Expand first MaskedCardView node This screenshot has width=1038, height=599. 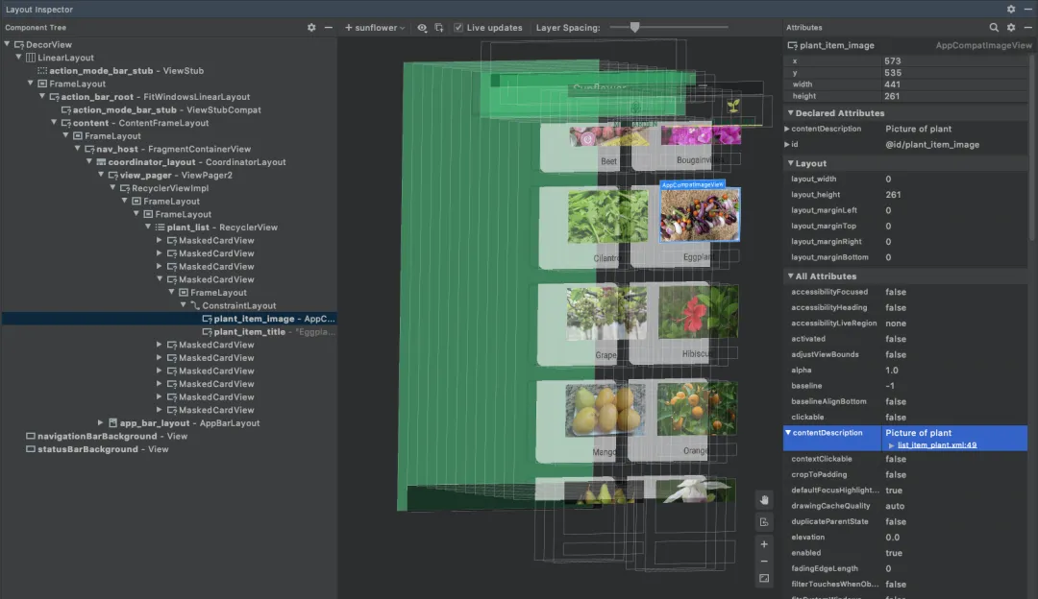[x=160, y=240]
